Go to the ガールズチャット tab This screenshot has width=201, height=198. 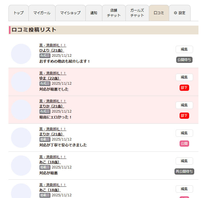pos(137,13)
